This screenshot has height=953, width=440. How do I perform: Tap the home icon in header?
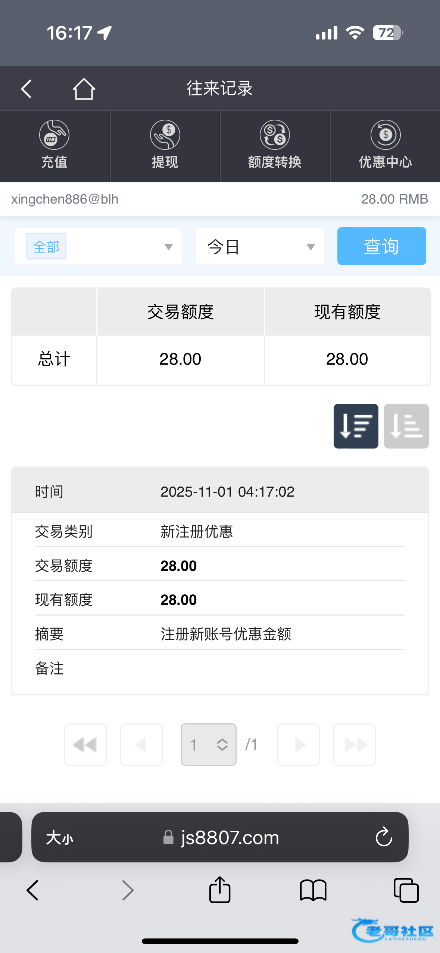[84, 89]
